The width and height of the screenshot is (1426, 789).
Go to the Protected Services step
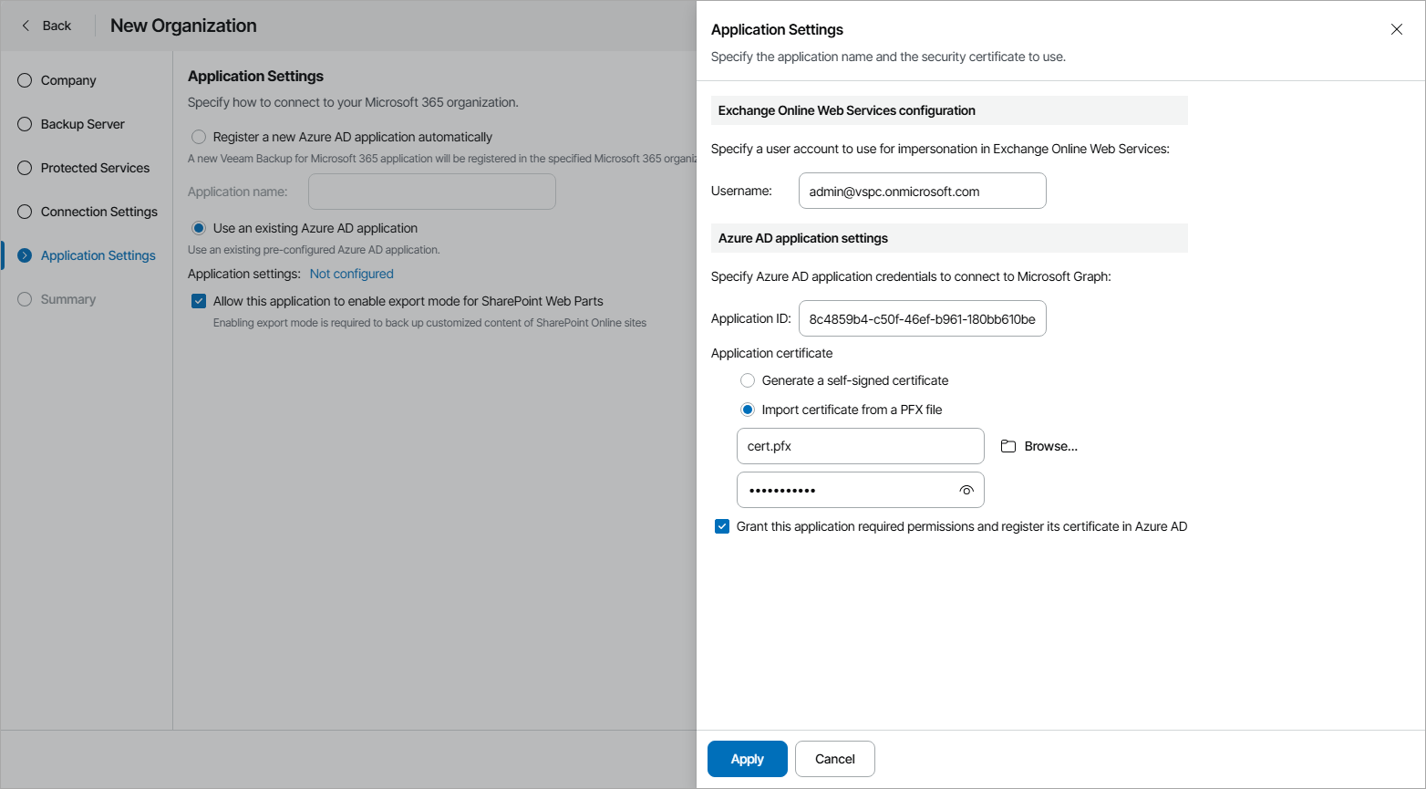tap(94, 168)
